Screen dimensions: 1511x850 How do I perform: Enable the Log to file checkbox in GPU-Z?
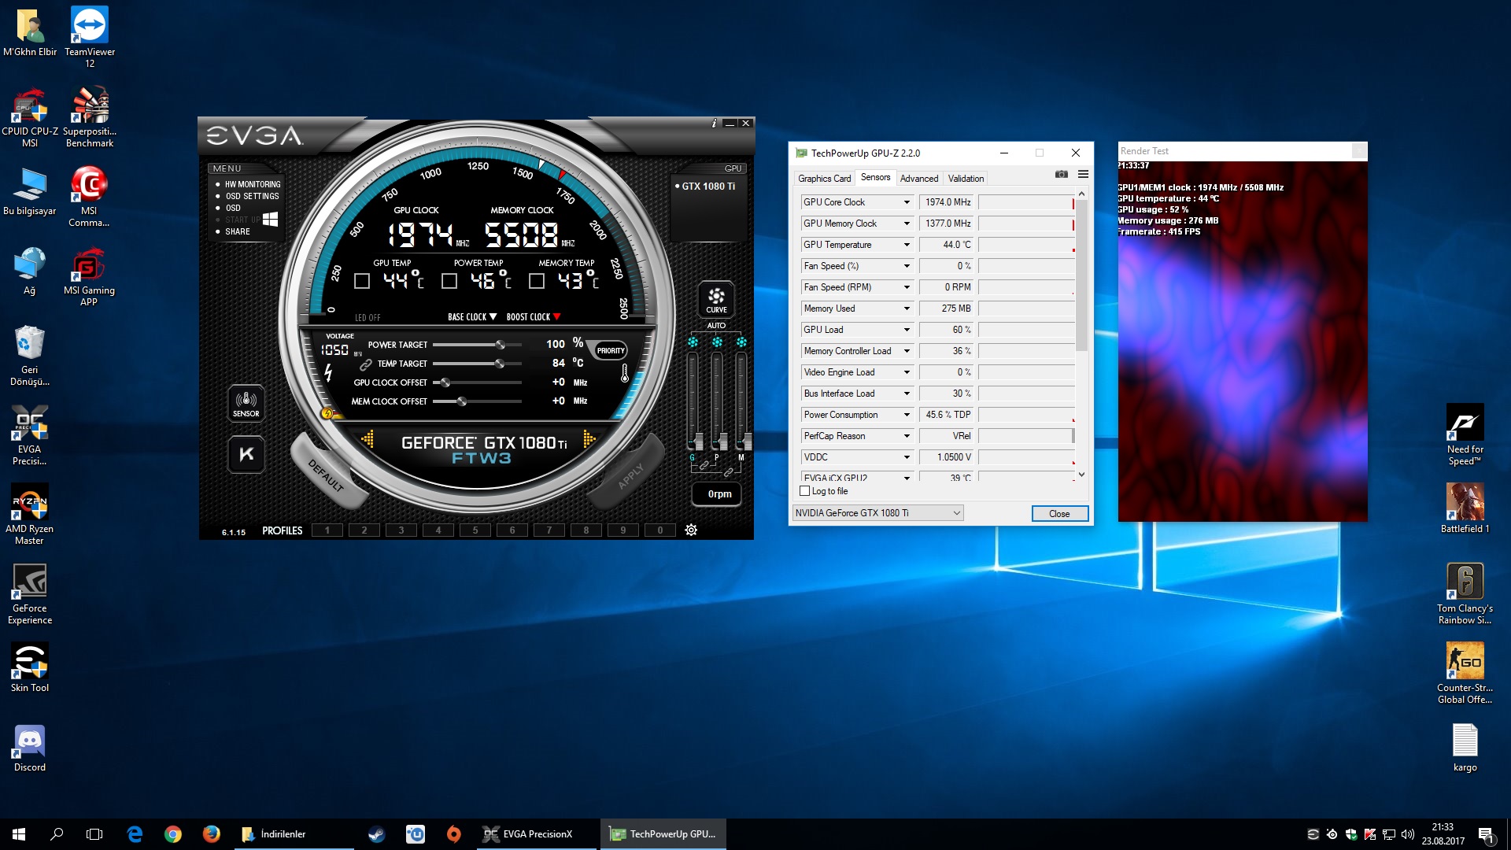[804, 491]
